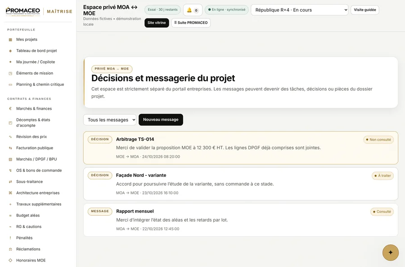Click the MESSAGE tag on Rapport mensuel
The image size is (405, 267).
pyautogui.click(x=100, y=211)
